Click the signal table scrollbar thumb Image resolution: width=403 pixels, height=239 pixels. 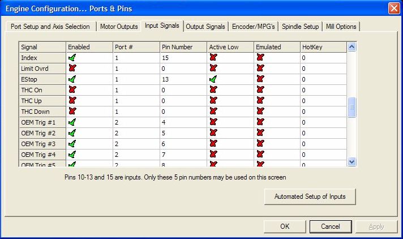[351, 107]
